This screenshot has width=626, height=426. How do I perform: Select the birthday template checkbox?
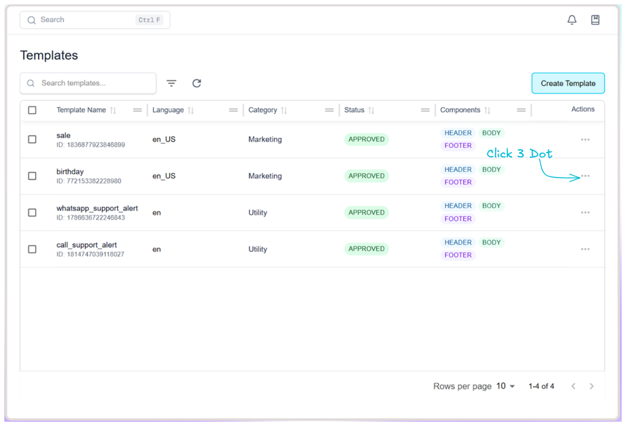coord(33,176)
